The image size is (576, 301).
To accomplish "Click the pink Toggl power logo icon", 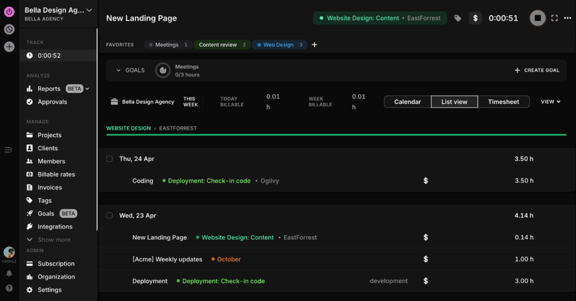I will point(9,12).
